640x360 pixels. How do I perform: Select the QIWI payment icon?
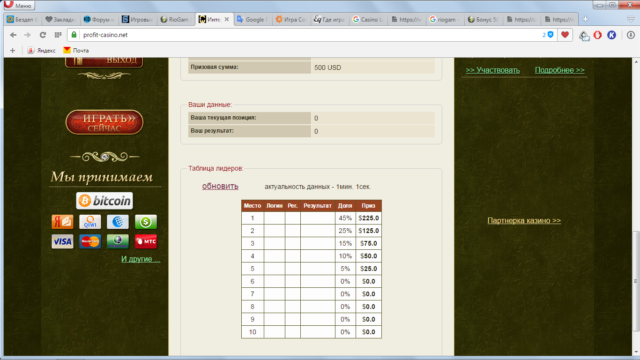point(90,222)
